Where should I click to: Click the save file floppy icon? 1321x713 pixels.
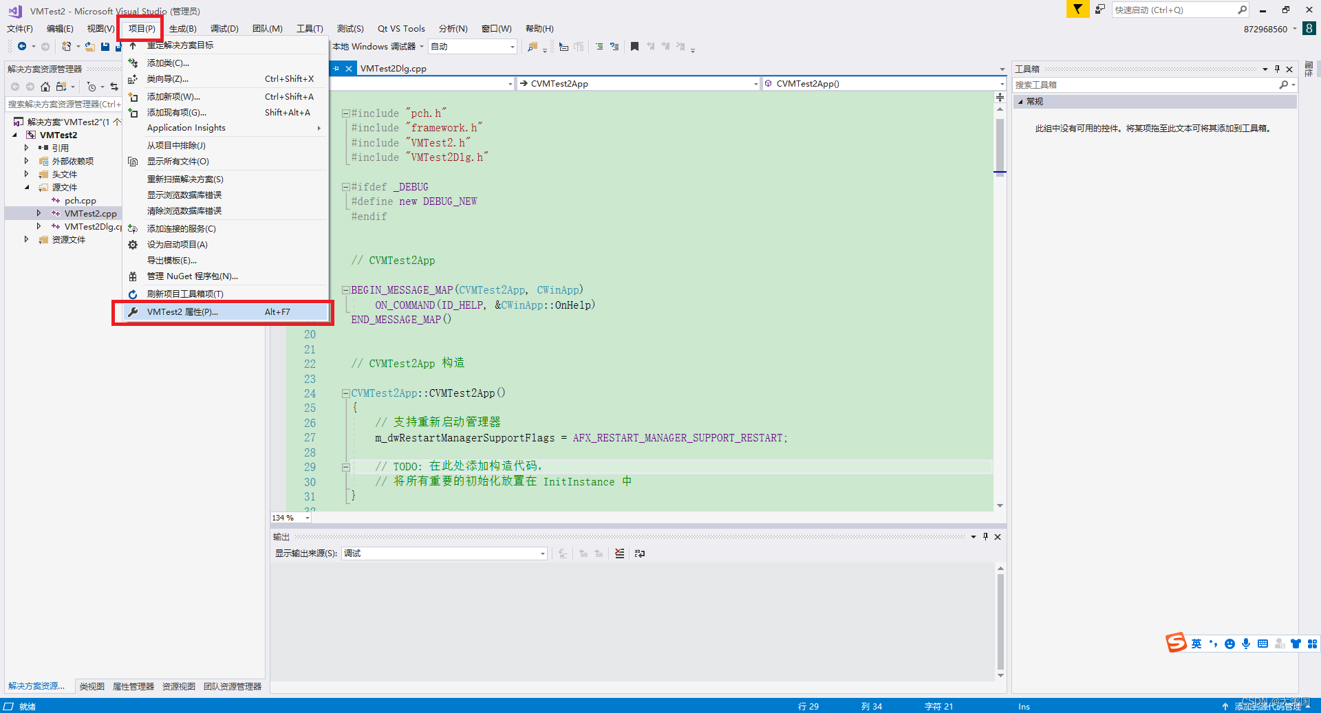coord(105,47)
